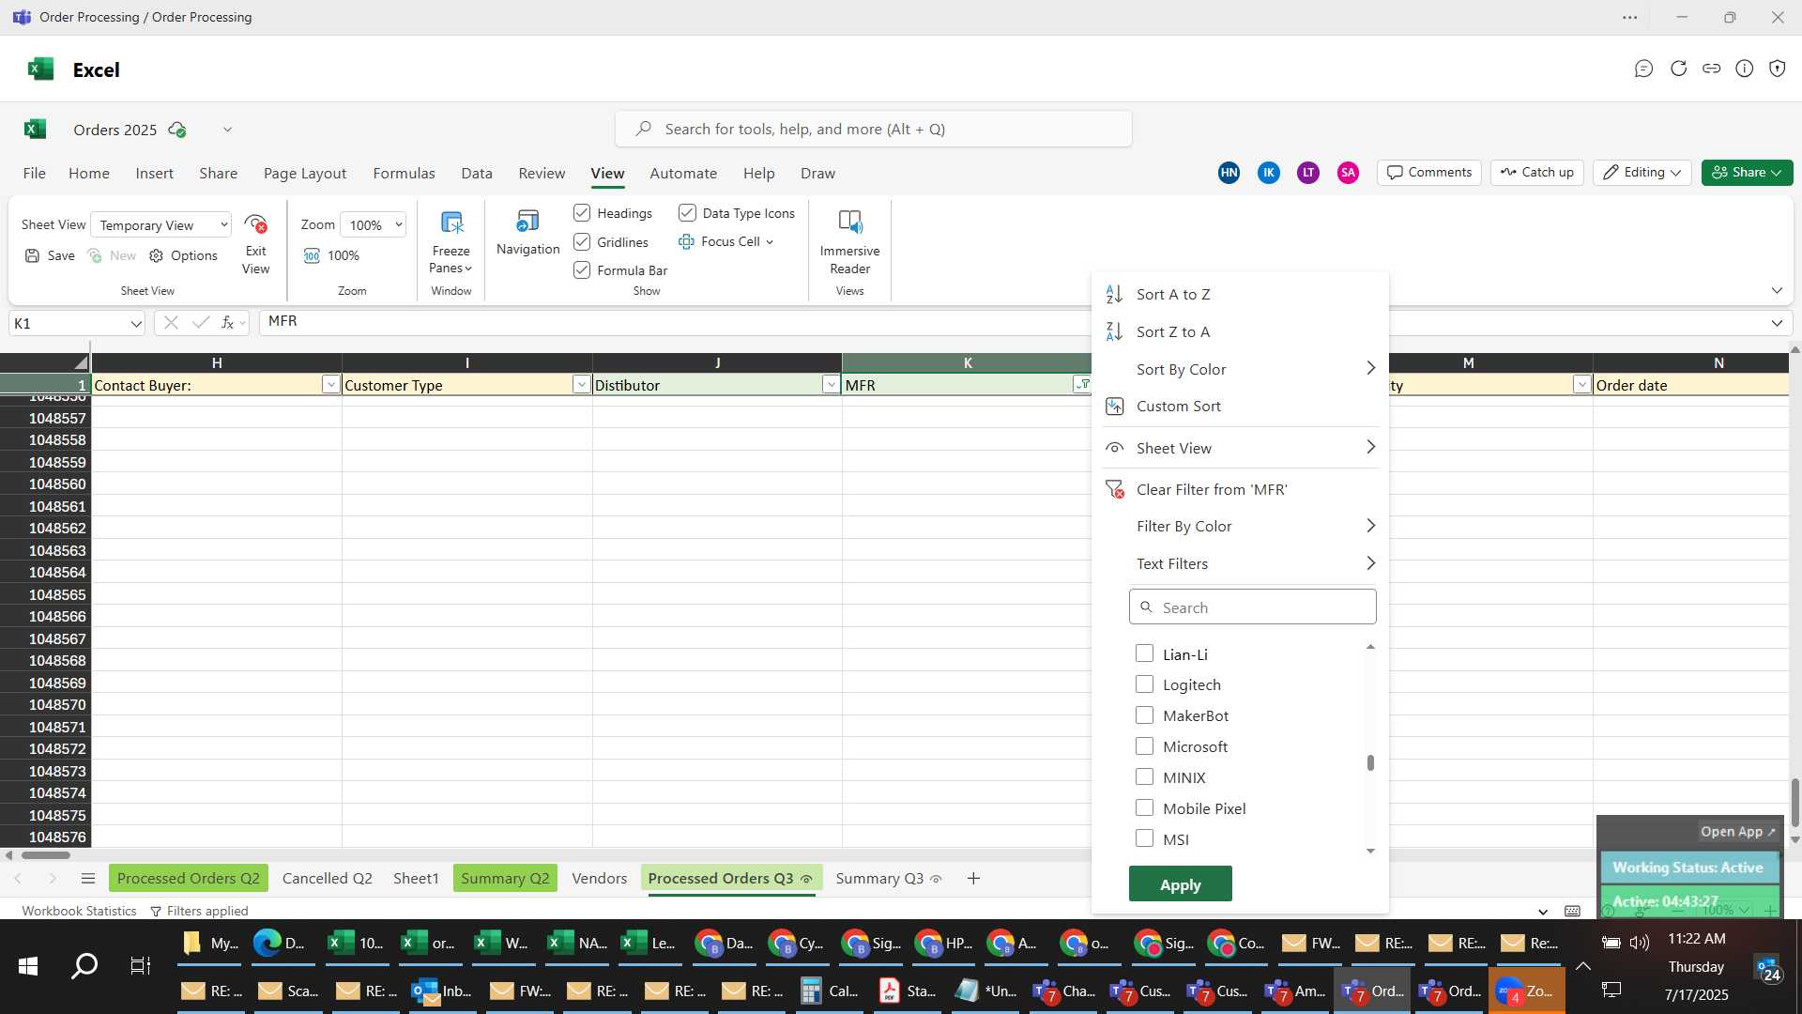Click the tools search box

(x=873, y=129)
